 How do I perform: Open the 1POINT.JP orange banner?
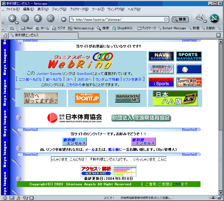coord(87,98)
